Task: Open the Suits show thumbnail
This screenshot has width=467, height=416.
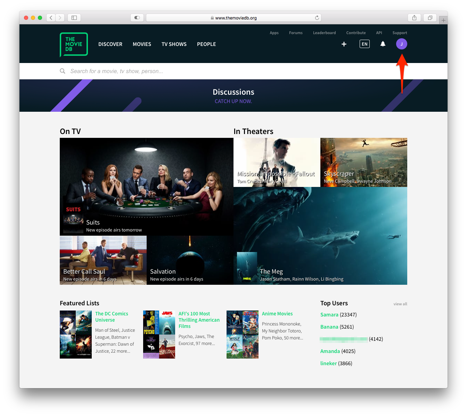Action: [x=73, y=219]
